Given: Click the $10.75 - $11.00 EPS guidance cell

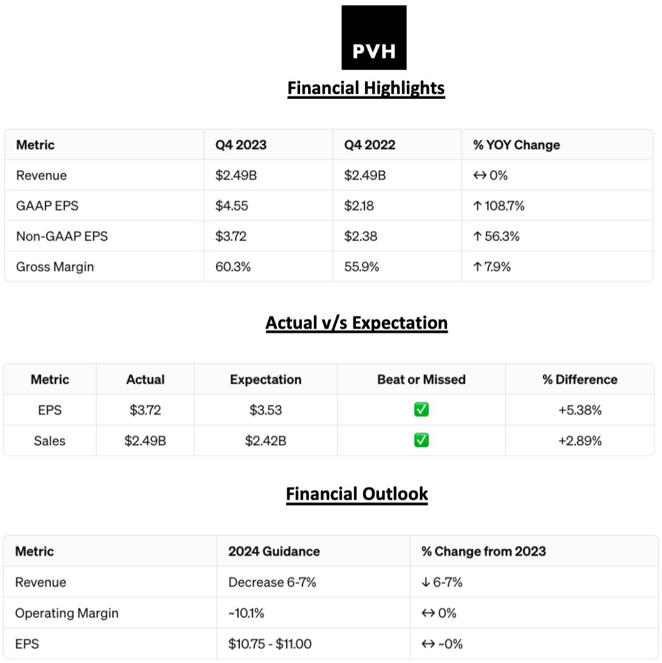Looking at the screenshot, I should [x=270, y=644].
